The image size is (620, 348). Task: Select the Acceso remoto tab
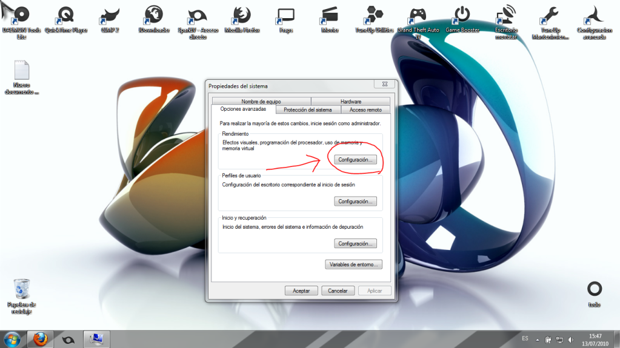point(365,110)
